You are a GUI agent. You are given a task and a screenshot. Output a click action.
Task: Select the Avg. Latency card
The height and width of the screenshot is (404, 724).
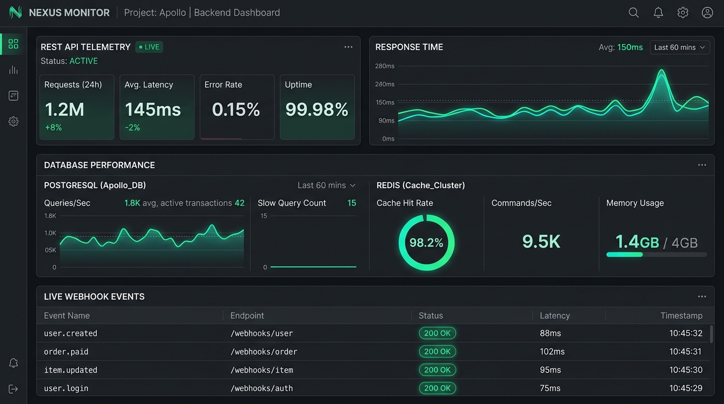[x=157, y=107]
